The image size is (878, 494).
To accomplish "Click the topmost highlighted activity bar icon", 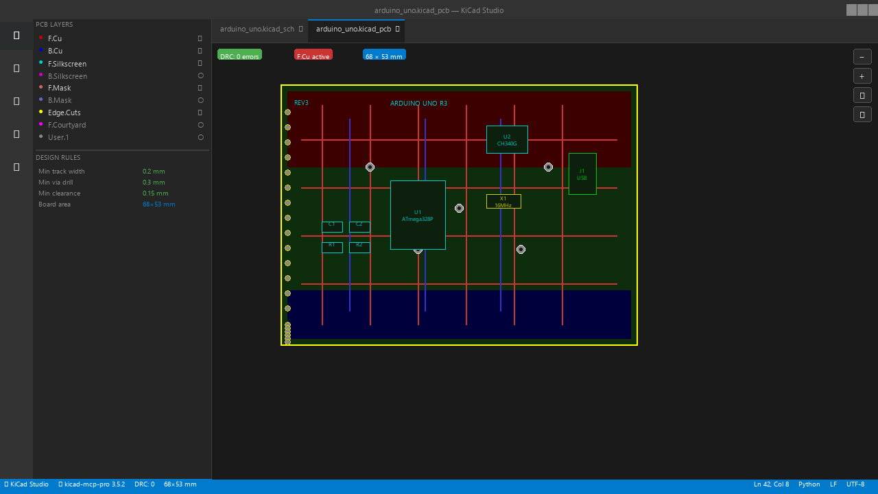I will pos(16,35).
